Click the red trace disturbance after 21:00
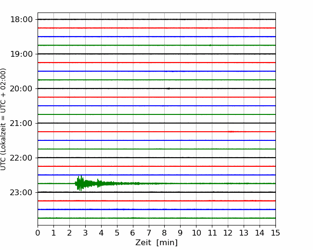 pyautogui.click(x=232, y=132)
